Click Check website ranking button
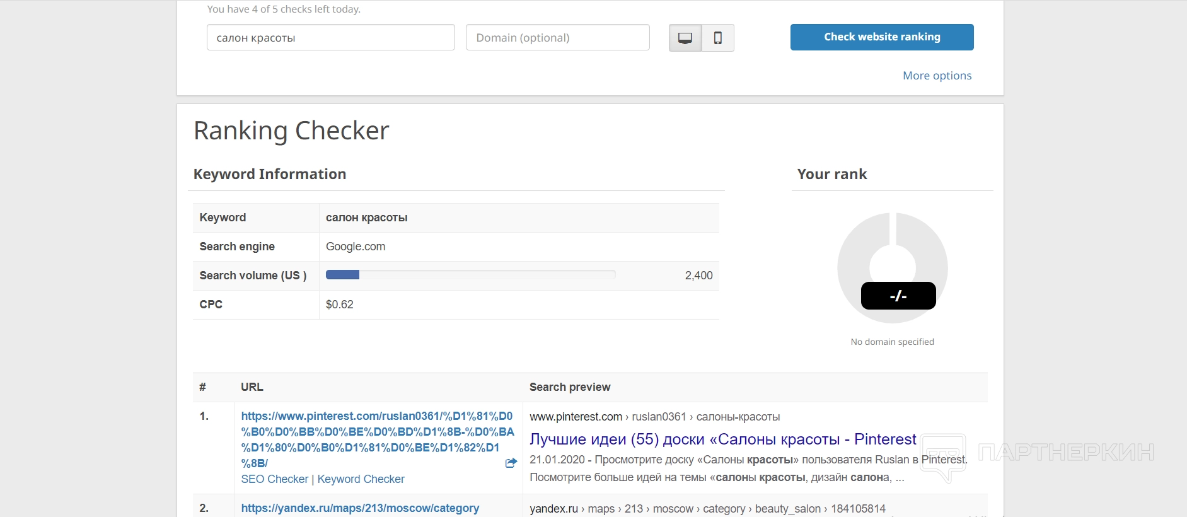The image size is (1187, 517). (x=881, y=37)
